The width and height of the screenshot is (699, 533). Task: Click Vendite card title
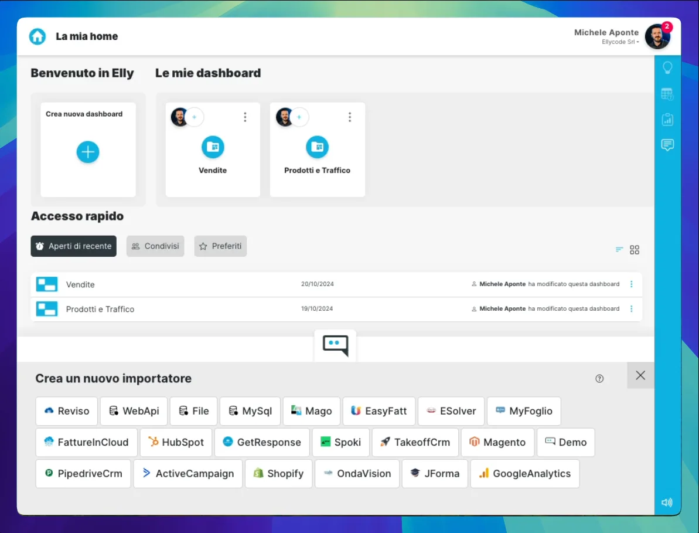click(213, 171)
